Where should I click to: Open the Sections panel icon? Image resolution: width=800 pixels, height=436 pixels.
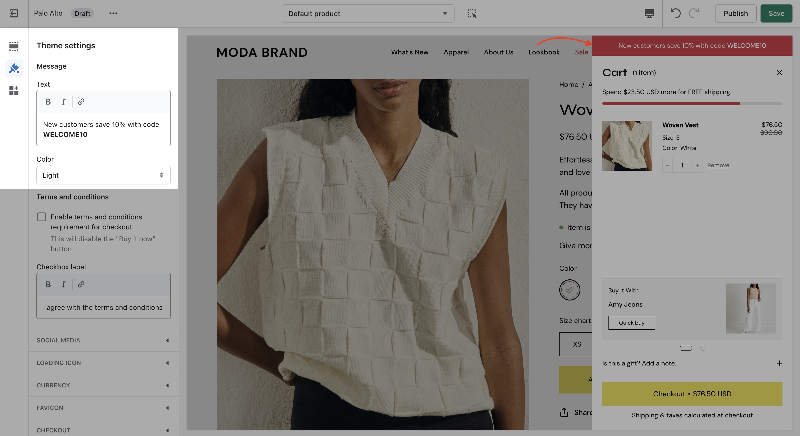pyautogui.click(x=14, y=46)
